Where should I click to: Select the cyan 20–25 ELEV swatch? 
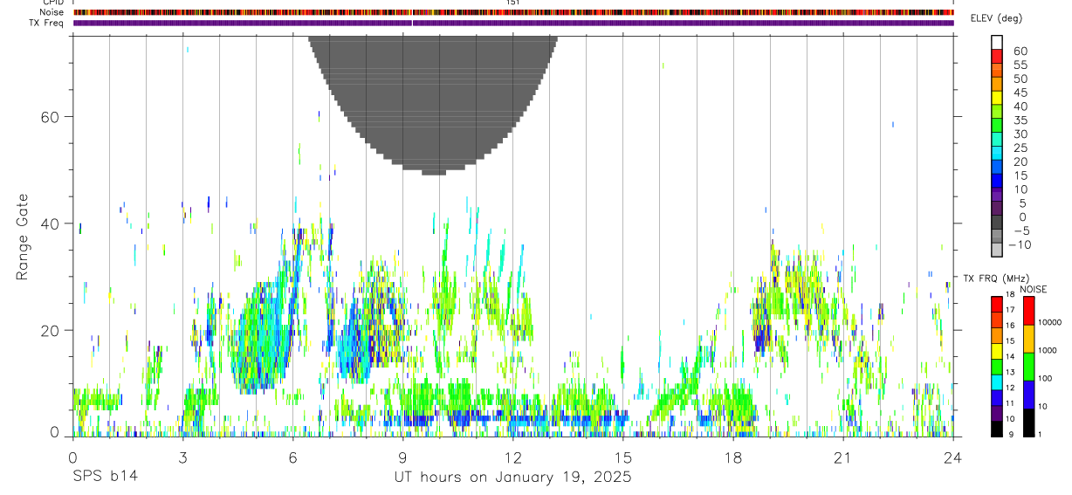pos(997,154)
